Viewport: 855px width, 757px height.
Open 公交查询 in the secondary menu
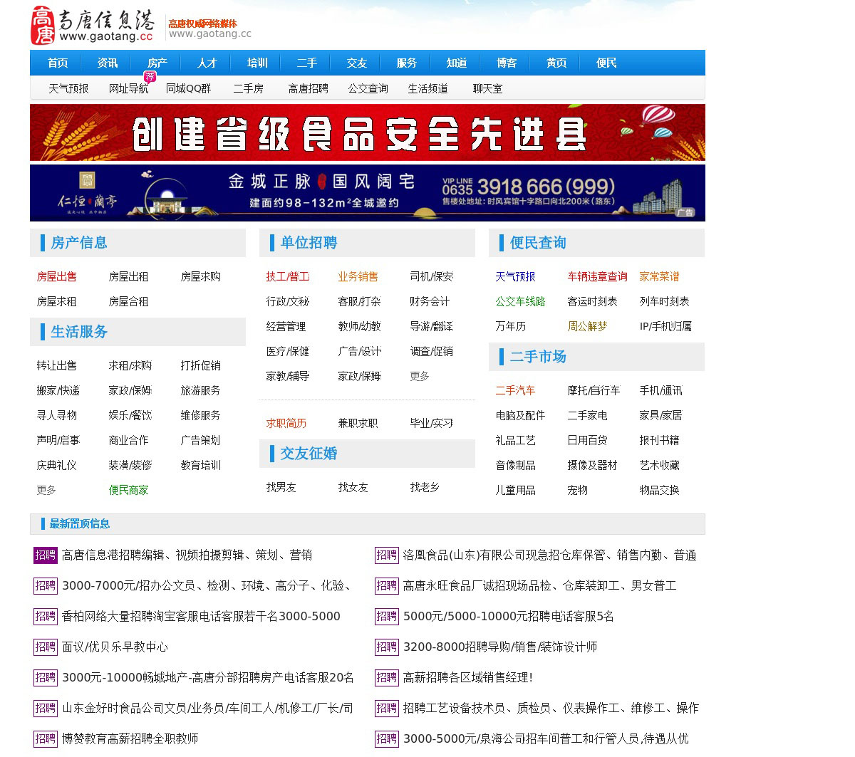368,89
